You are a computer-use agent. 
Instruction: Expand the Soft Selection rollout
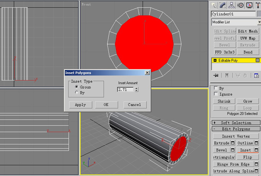236,123
